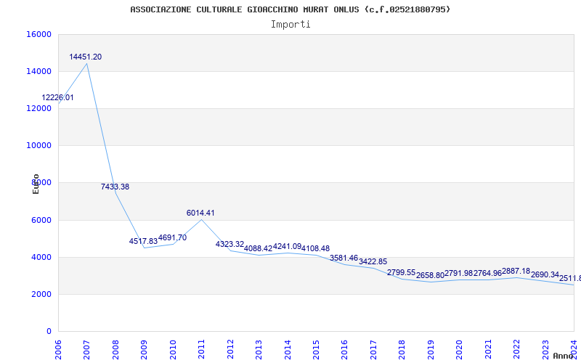Image resolution: width=581 pixels, height=363 pixels.
Task: Select the 6000 y-axis label
Action: [41, 221]
